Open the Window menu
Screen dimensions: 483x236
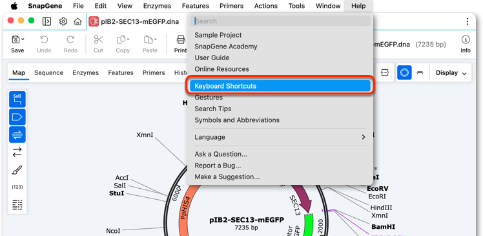coord(328,6)
